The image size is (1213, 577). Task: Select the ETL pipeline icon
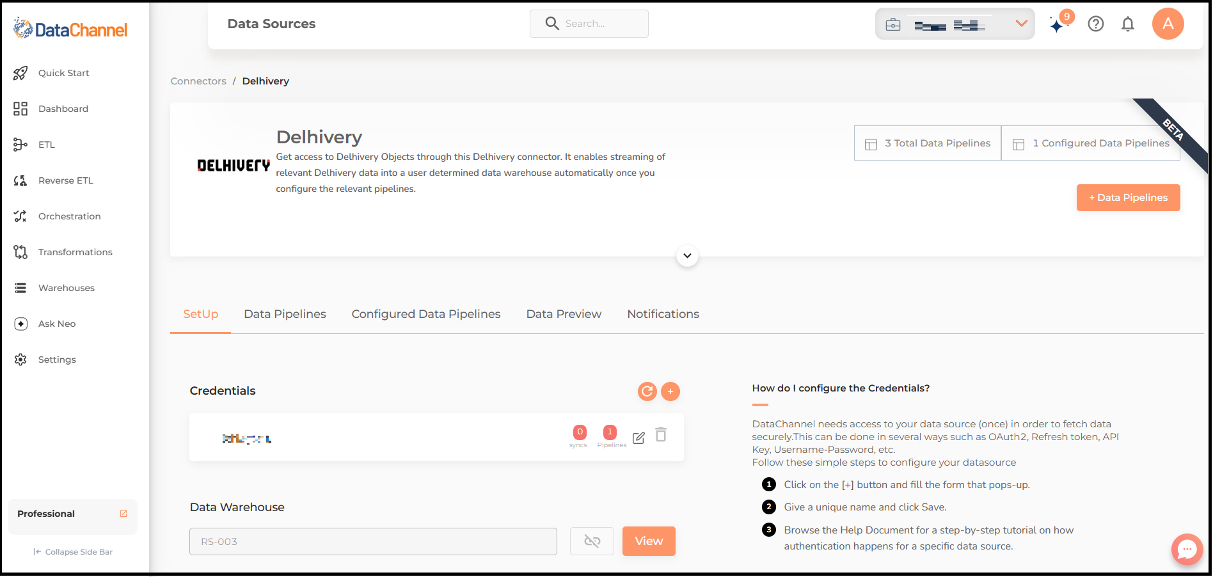pos(20,145)
